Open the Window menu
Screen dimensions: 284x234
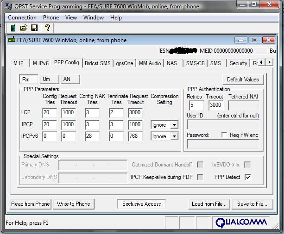tap(94, 18)
